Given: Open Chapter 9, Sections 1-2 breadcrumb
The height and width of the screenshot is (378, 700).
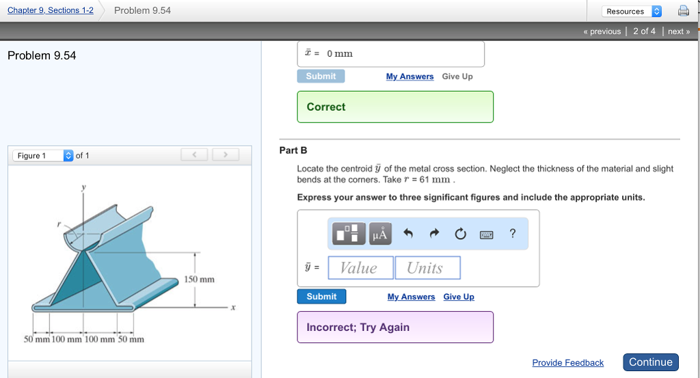Looking at the screenshot, I should tap(50, 10).
